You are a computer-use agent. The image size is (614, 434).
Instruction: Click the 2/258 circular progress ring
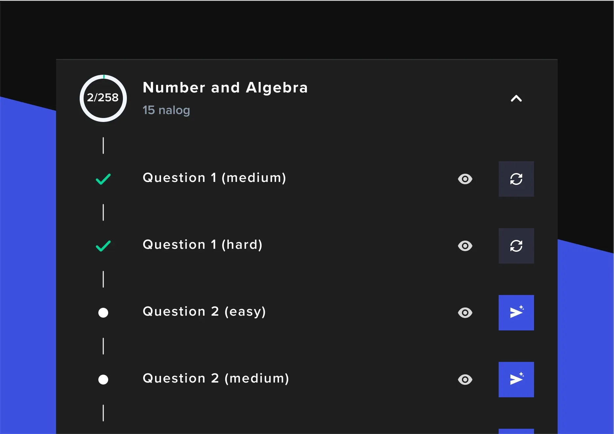[x=103, y=98]
